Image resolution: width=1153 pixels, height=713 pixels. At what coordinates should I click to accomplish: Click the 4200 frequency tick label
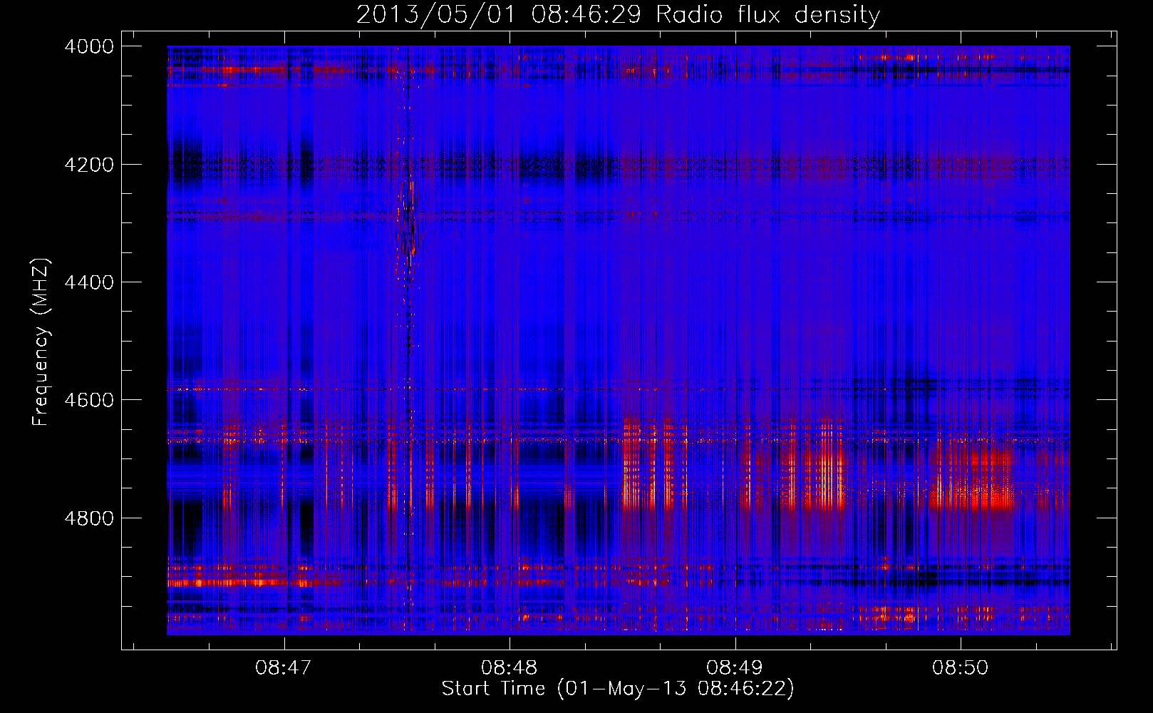(89, 165)
